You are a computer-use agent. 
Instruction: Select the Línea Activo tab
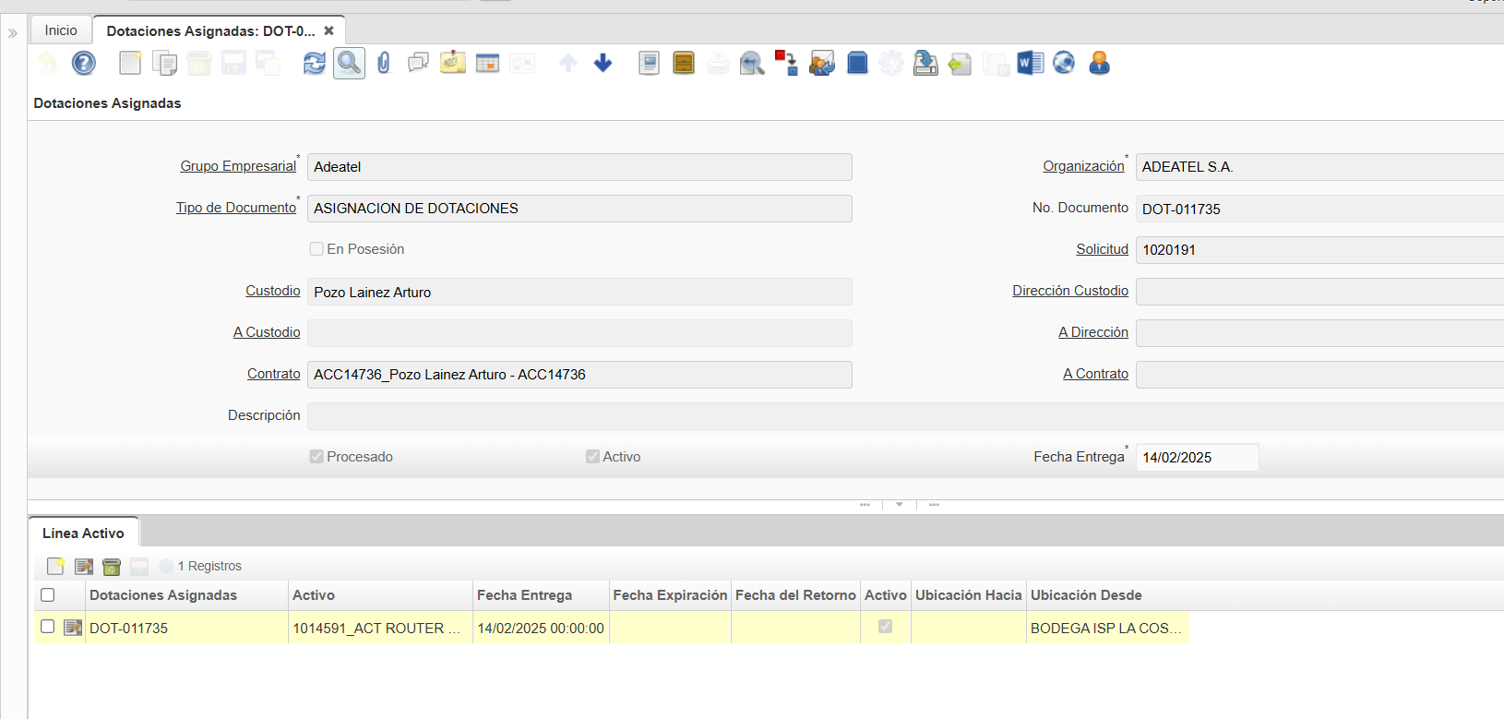coord(83,533)
